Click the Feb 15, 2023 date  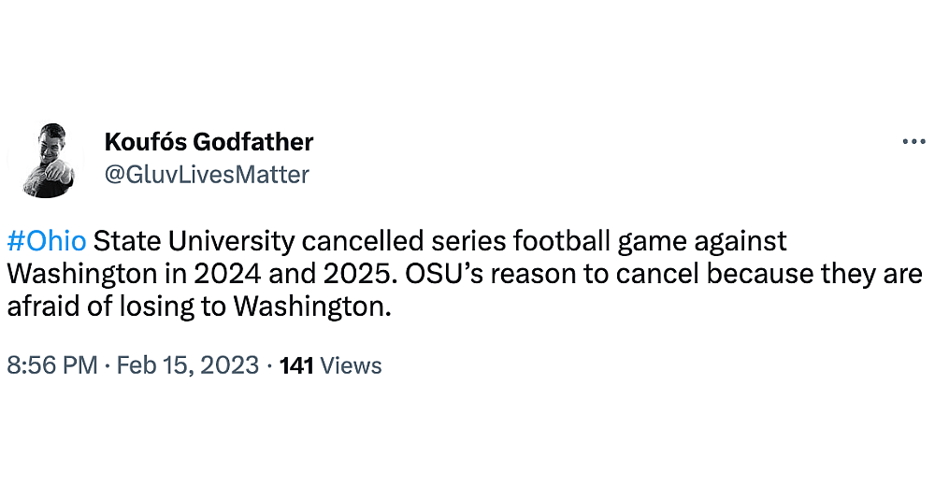click(188, 365)
